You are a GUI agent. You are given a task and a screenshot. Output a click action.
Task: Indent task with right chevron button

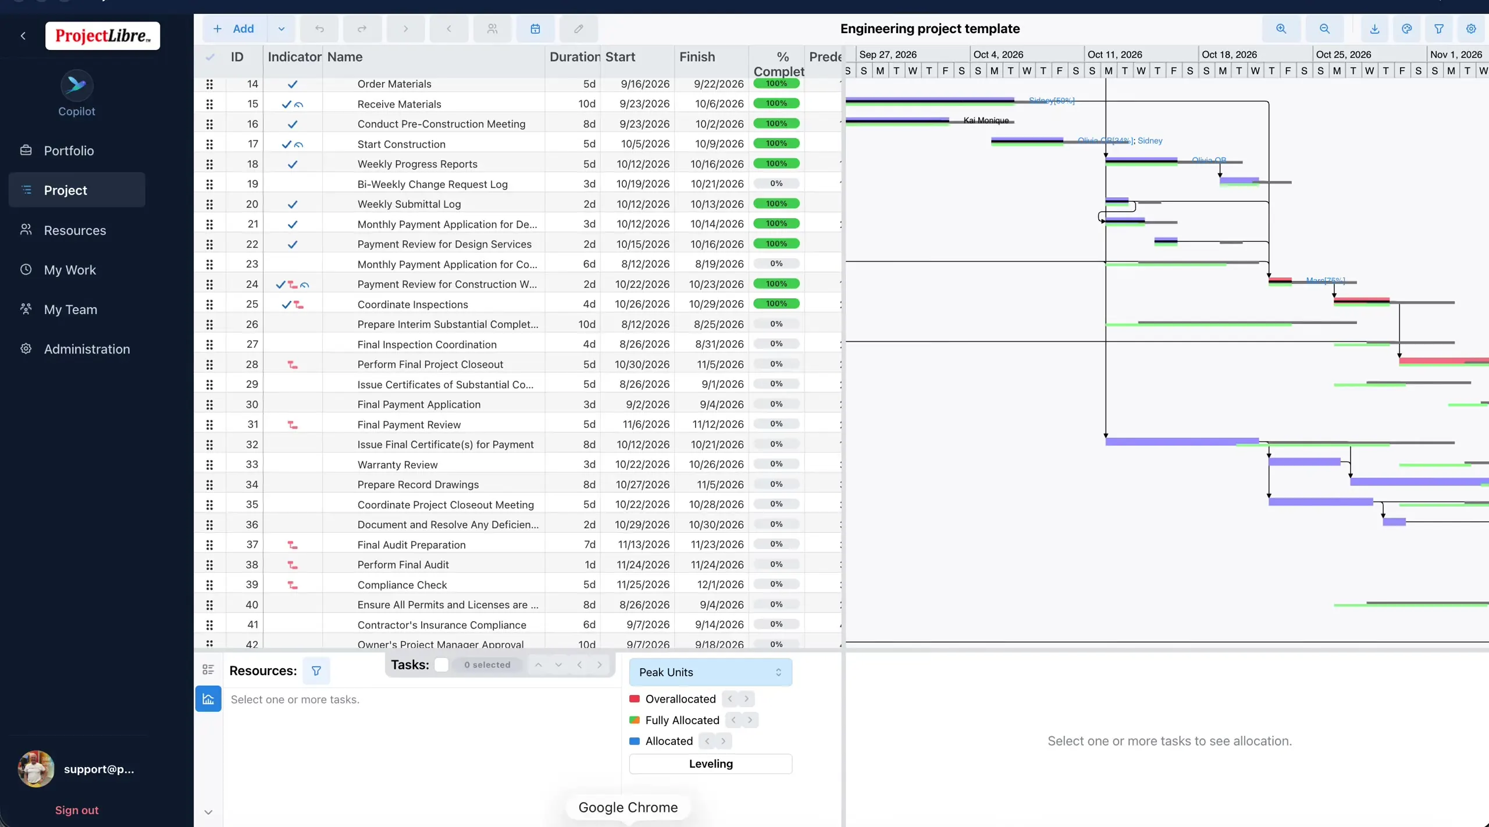pyautogui.click(x=405, y=28)
